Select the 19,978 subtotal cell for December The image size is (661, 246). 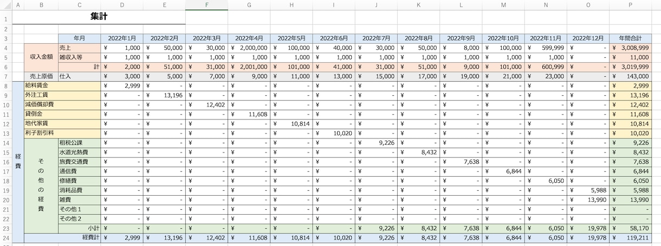[x=588, y=228]
